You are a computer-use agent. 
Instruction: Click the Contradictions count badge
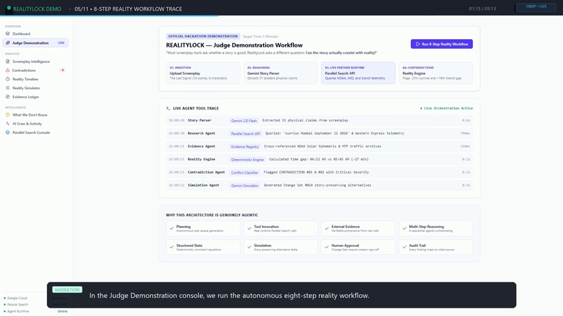click(x=62, y=70)
